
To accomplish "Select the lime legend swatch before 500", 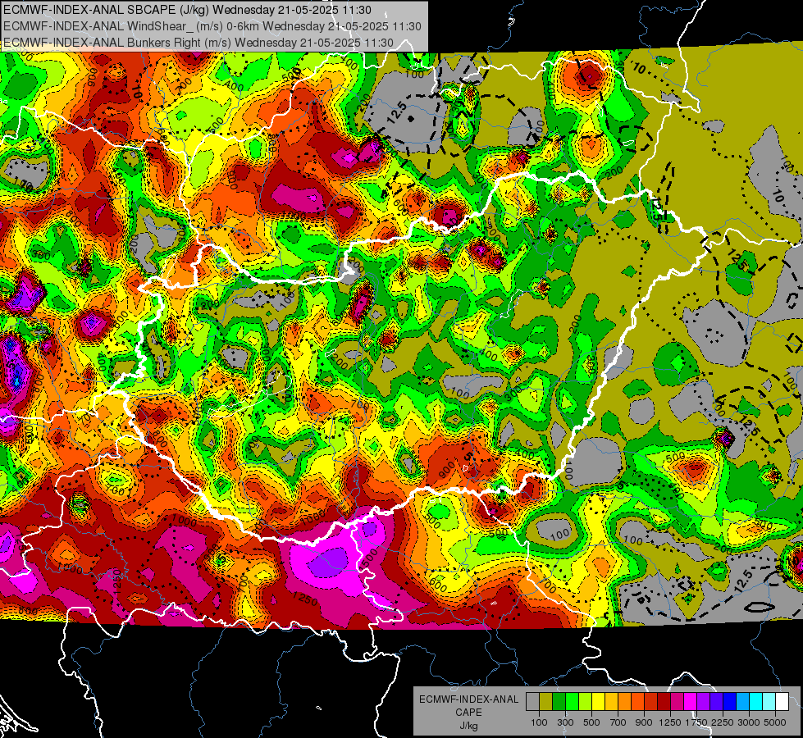I will (x=586, y=702).
